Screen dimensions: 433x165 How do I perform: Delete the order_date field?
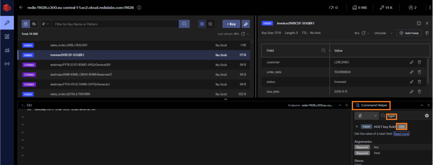coord(419,72)
